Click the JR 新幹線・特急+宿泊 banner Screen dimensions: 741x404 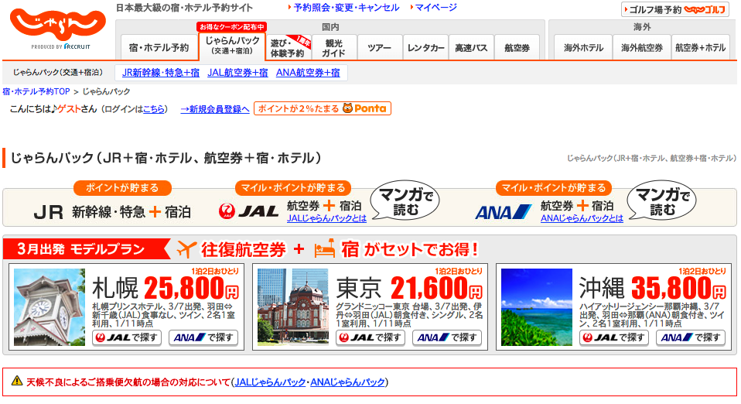[x=112, y=211]
